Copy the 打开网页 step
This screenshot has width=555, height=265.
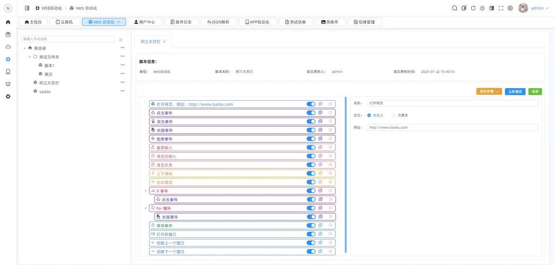pos(320,104)
